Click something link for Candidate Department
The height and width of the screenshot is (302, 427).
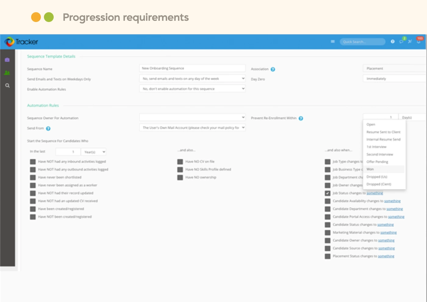395,209
